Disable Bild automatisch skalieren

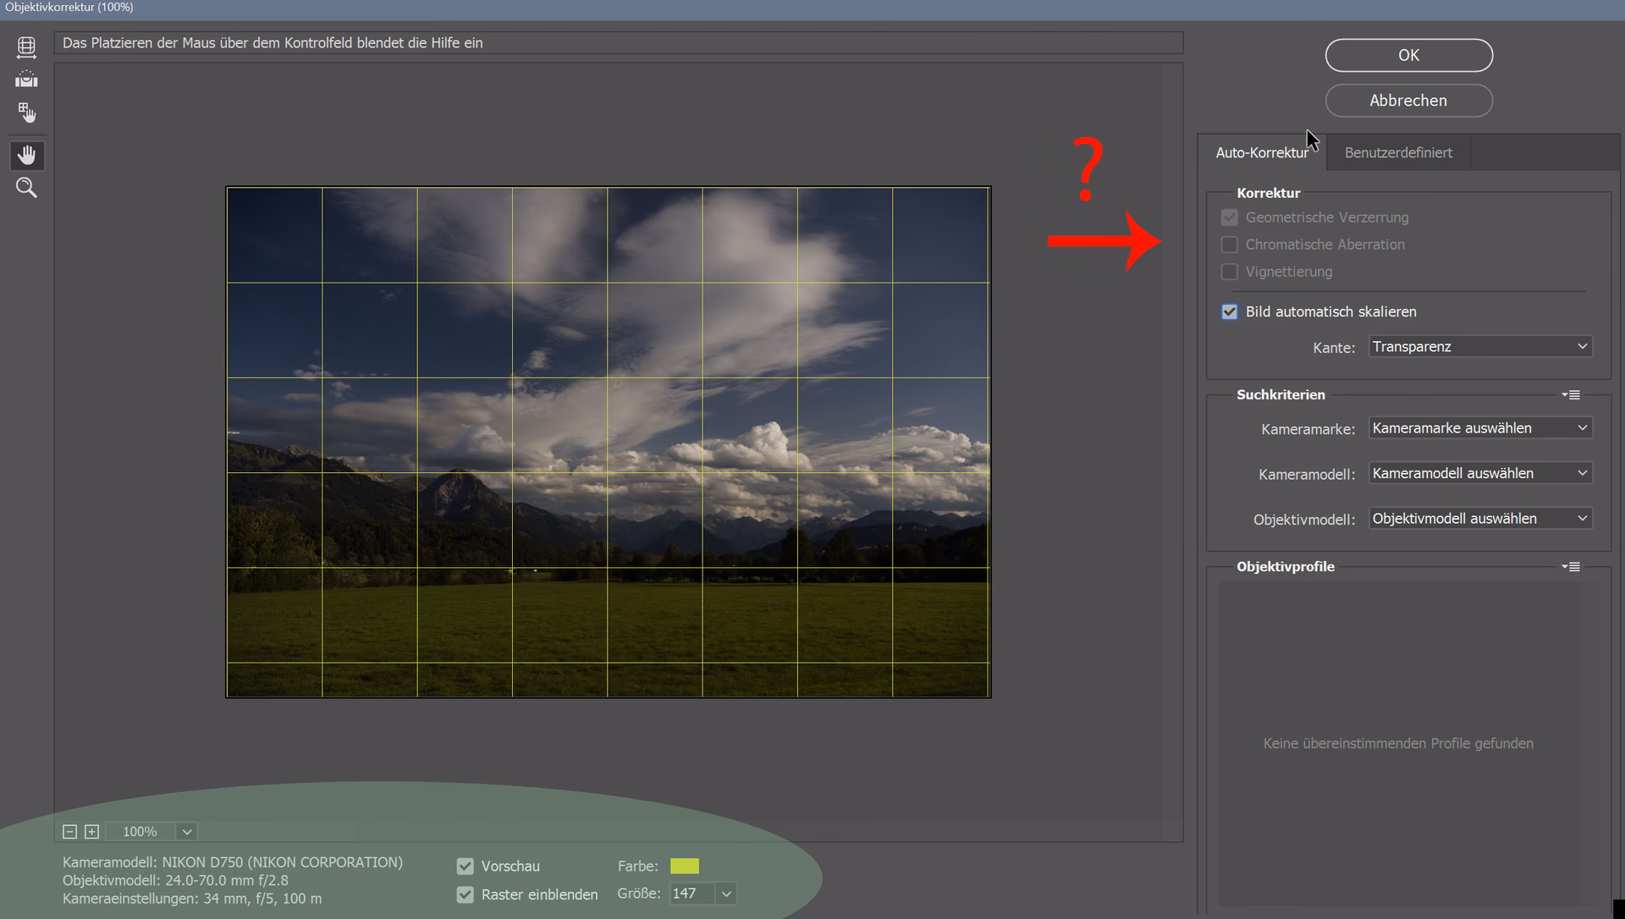pyautogui.click(x=1229, y=311)
